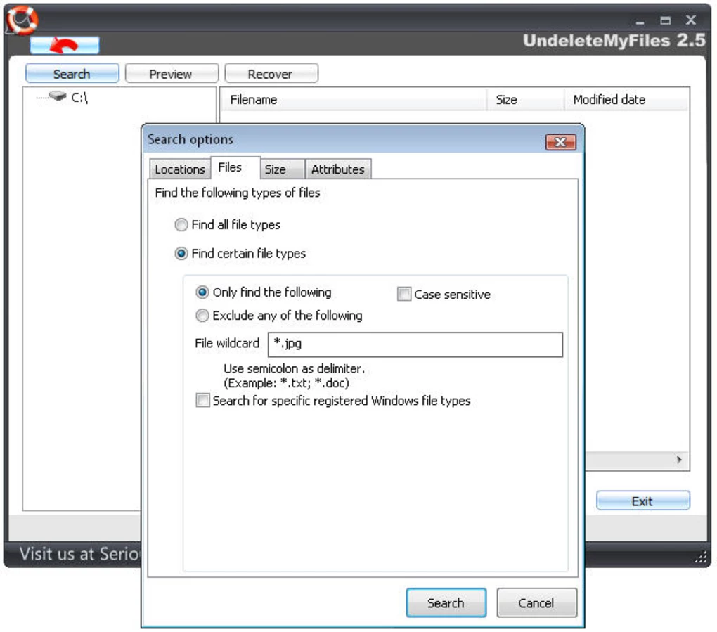Check Search for specific registered Windows file types

202,400
